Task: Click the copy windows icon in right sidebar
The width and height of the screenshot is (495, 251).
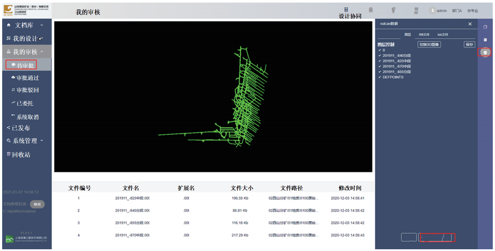Action: [x=485, y=27]
